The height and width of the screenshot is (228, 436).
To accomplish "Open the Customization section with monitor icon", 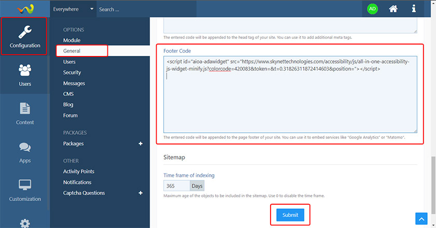I will [25, 191].
